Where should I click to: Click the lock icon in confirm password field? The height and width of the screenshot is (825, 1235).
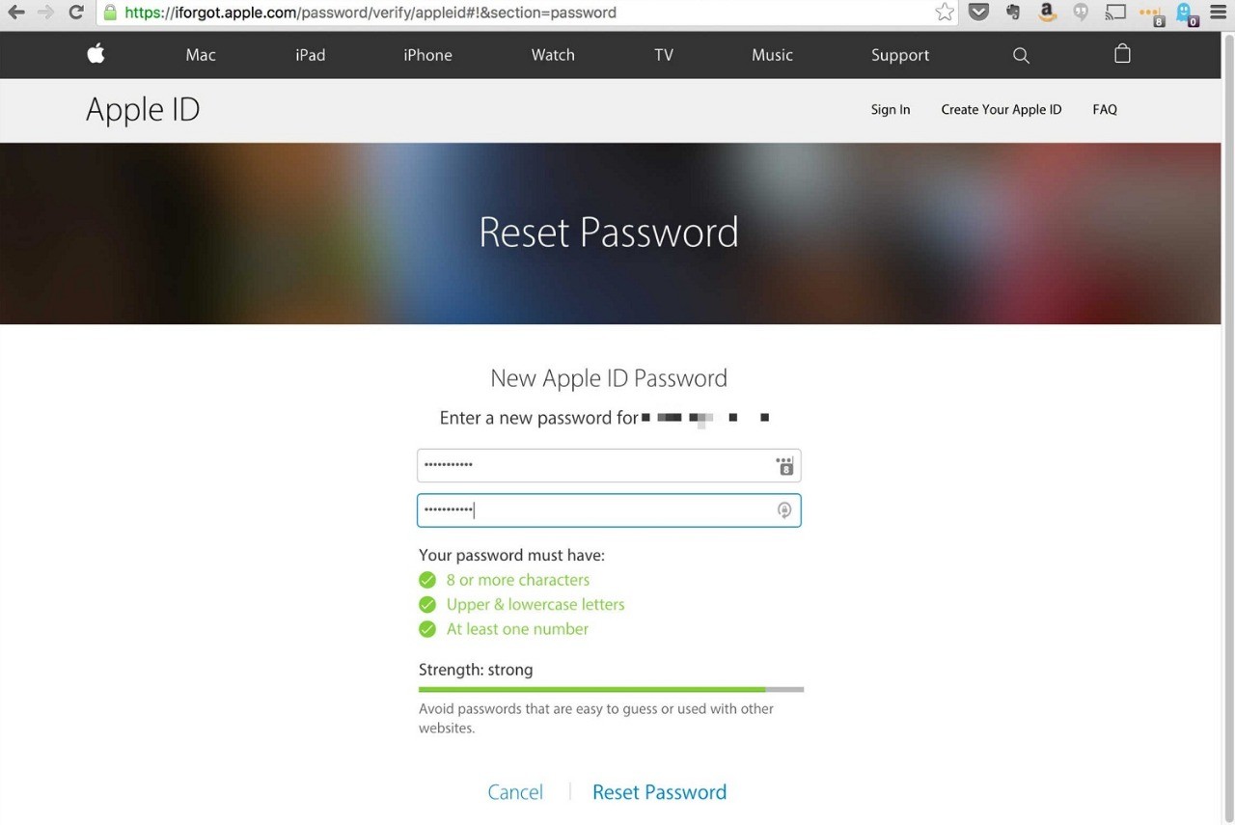784,510
